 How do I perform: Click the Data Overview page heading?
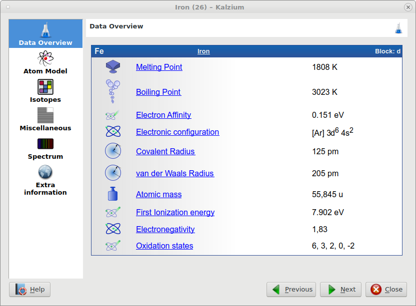(116, 26)
